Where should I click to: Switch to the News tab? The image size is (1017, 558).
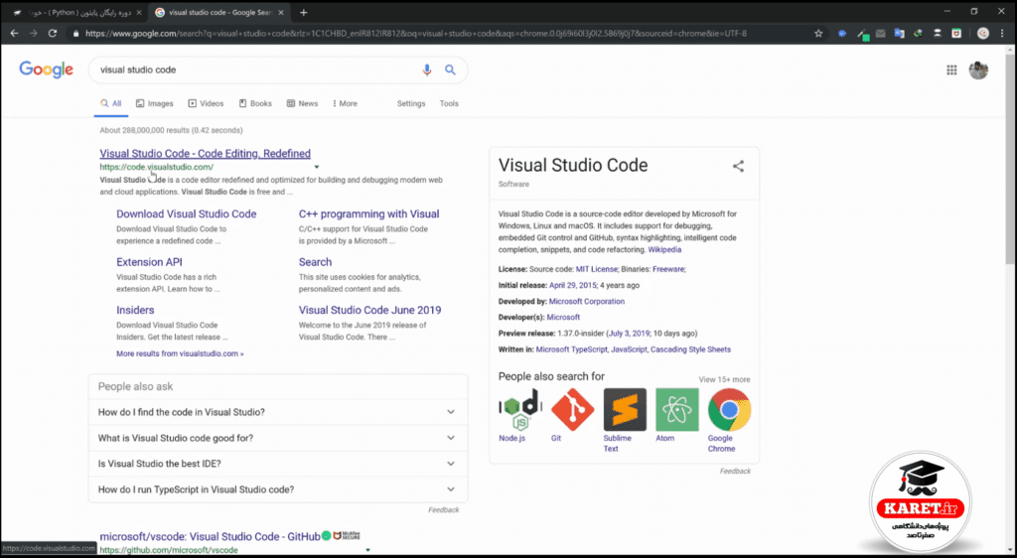(x=302, y=103)
